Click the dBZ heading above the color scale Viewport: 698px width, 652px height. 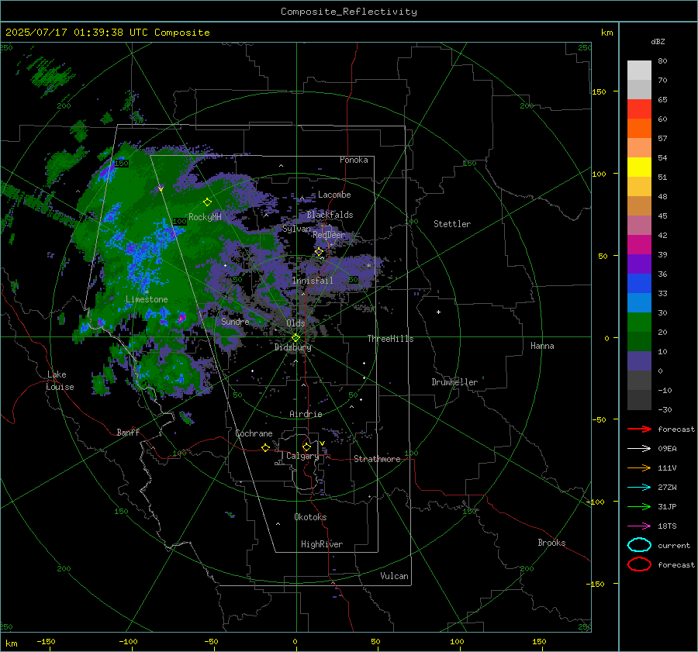(x=658, y=41)
